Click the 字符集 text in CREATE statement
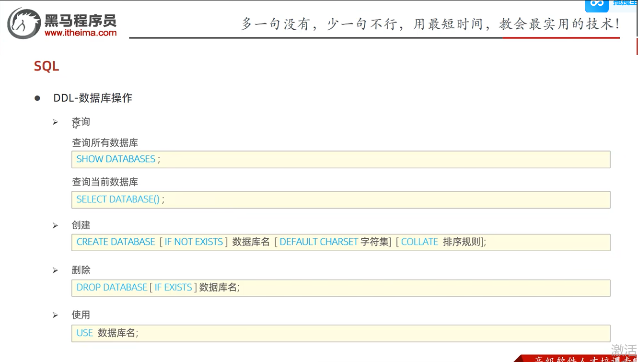Viewport: 638px width, 362px height. coord(374,242)
